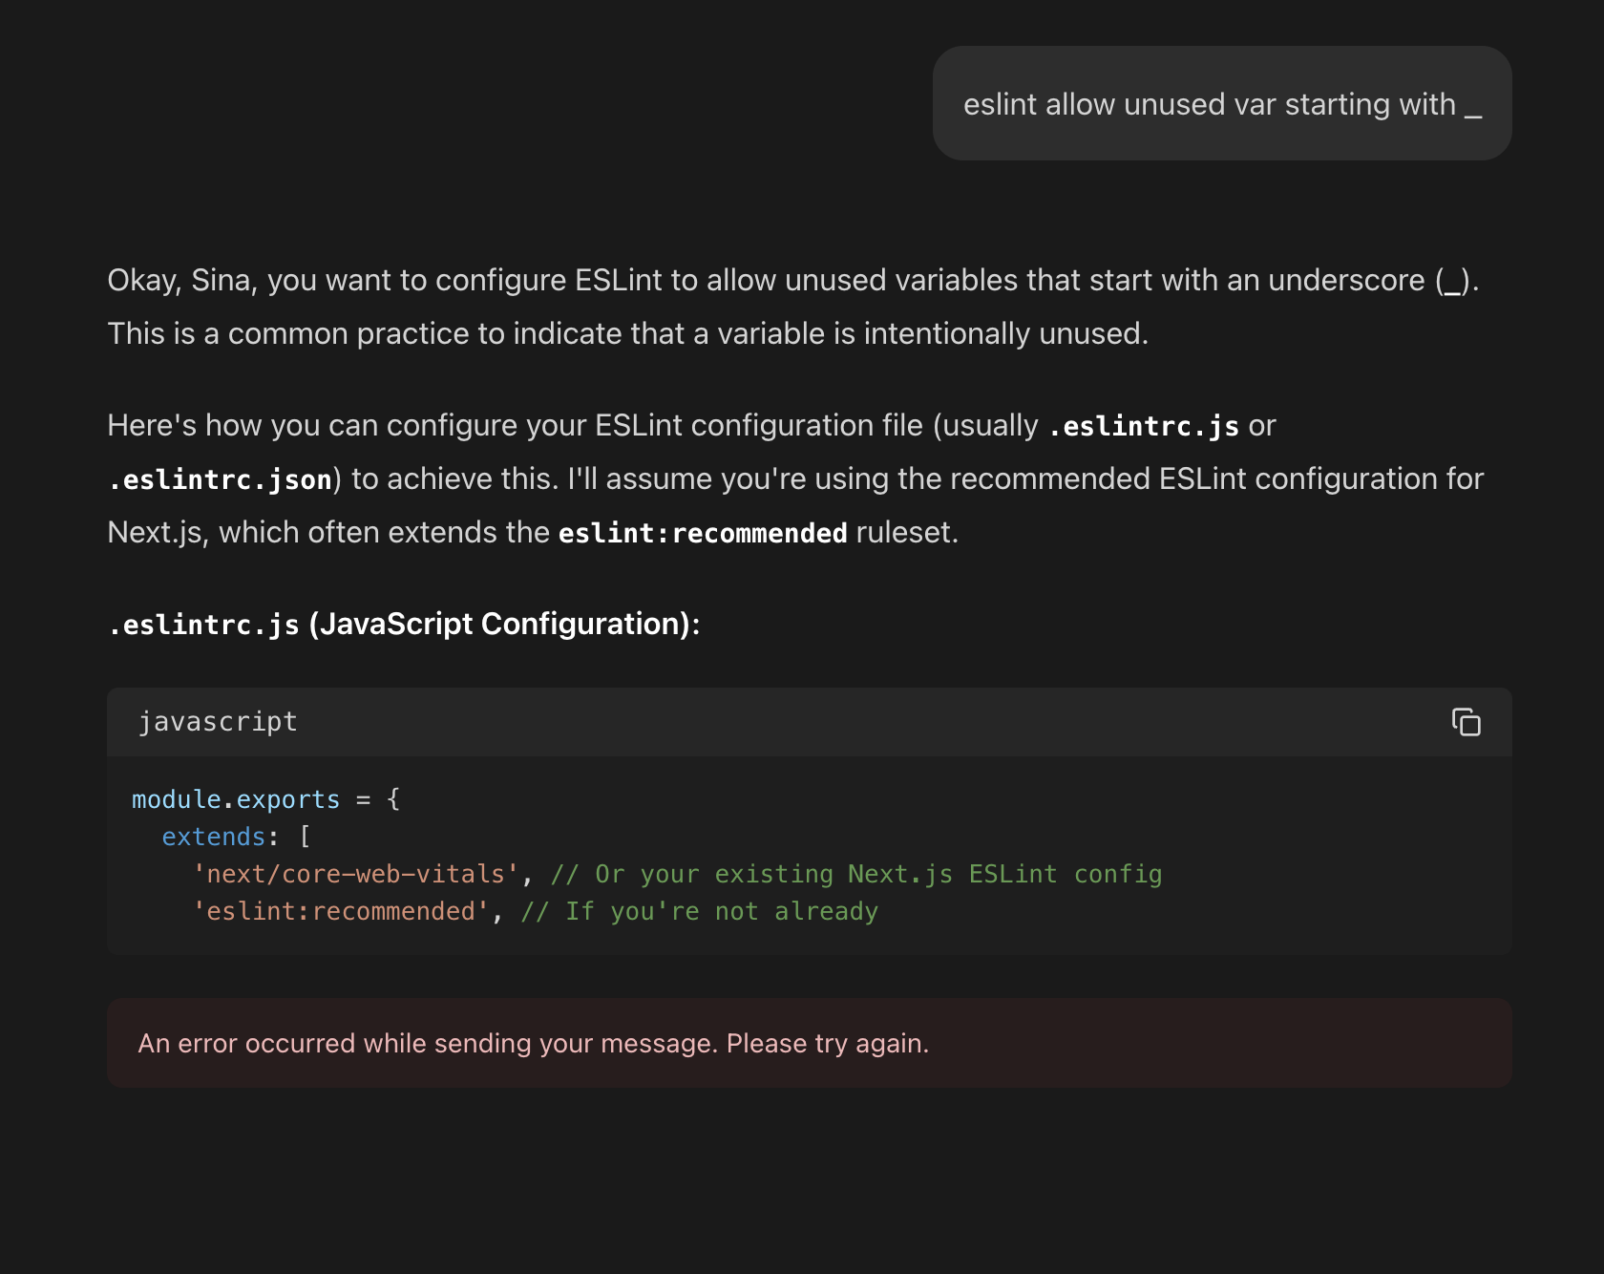1604x1274 pixels.
Task: Click the JavaScript Configuration heading
Action: [x=404, y=625]
